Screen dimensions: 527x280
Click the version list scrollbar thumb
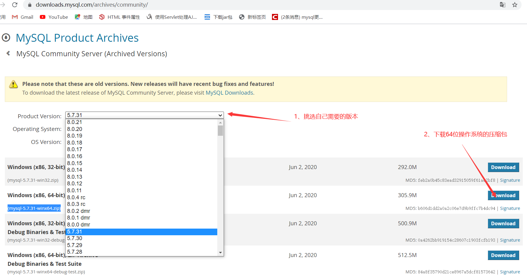220,131
